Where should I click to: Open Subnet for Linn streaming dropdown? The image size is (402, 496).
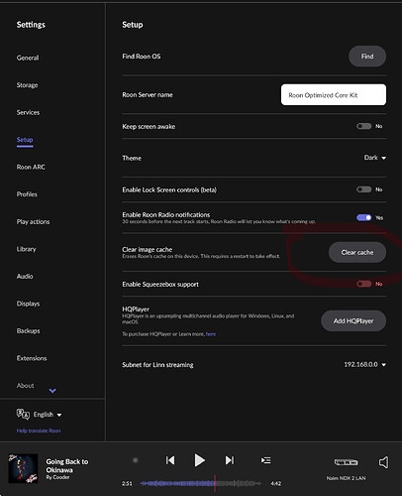click(x=365, y=364)
